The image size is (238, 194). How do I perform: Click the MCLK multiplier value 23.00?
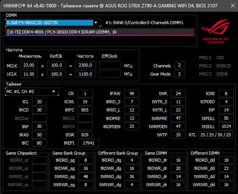(x=29, y=65)
